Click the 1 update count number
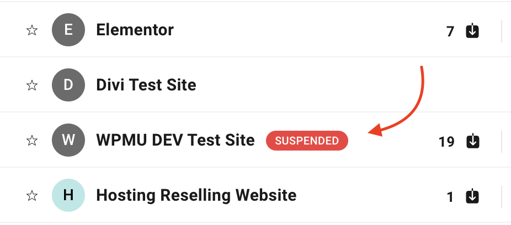Screen dimensions: 511x225 450,197
